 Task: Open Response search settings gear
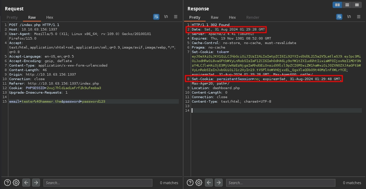(x=199, y=182)
